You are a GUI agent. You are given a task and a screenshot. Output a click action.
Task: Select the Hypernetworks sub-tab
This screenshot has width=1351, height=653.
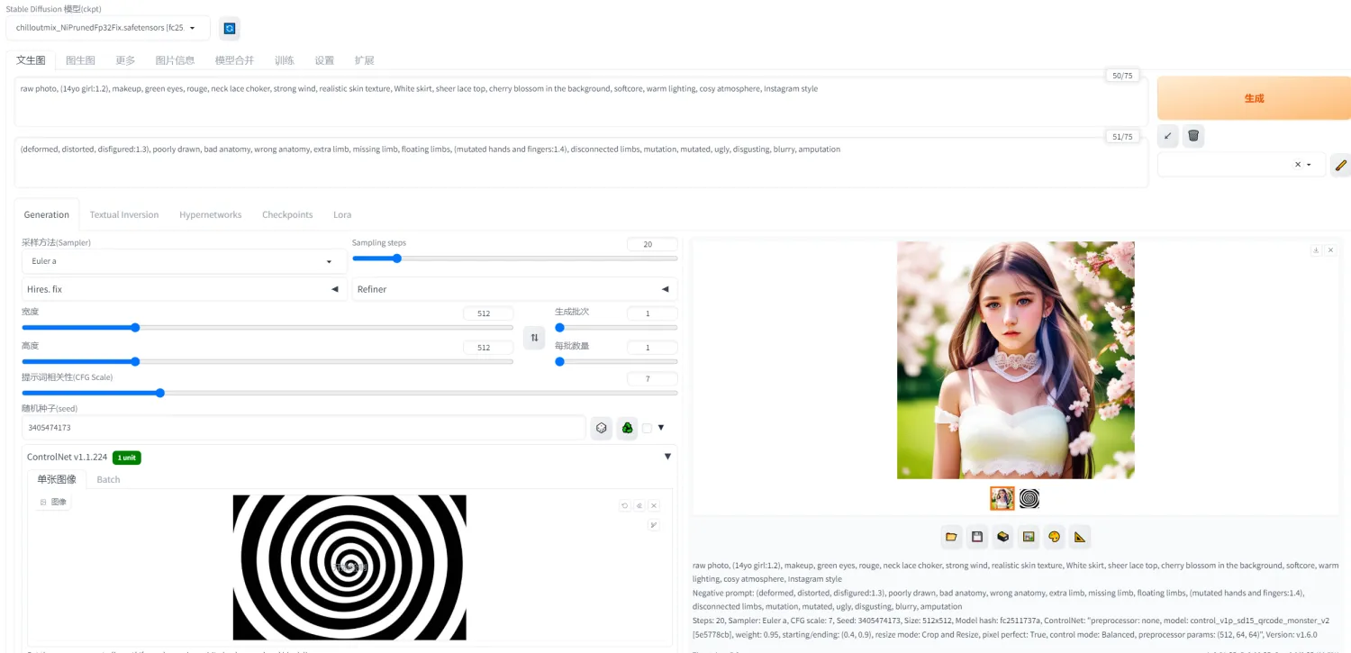point(211,214)
